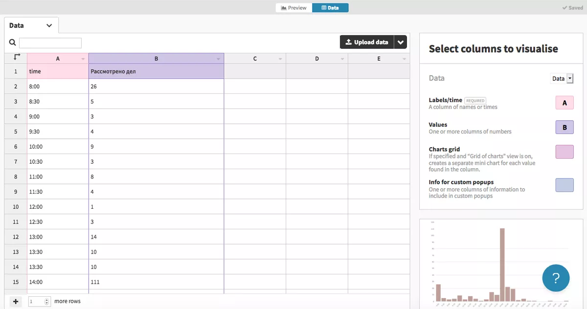This screenshot has height=309, width=587.
Task: Open column E header dropdown arrow
Action: tap(404, 59)
